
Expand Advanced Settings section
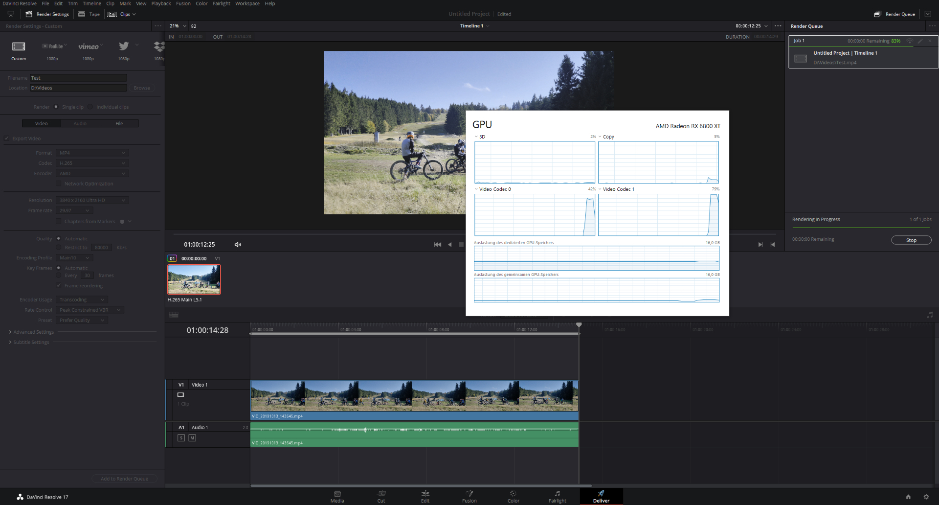tap(31, 332)
